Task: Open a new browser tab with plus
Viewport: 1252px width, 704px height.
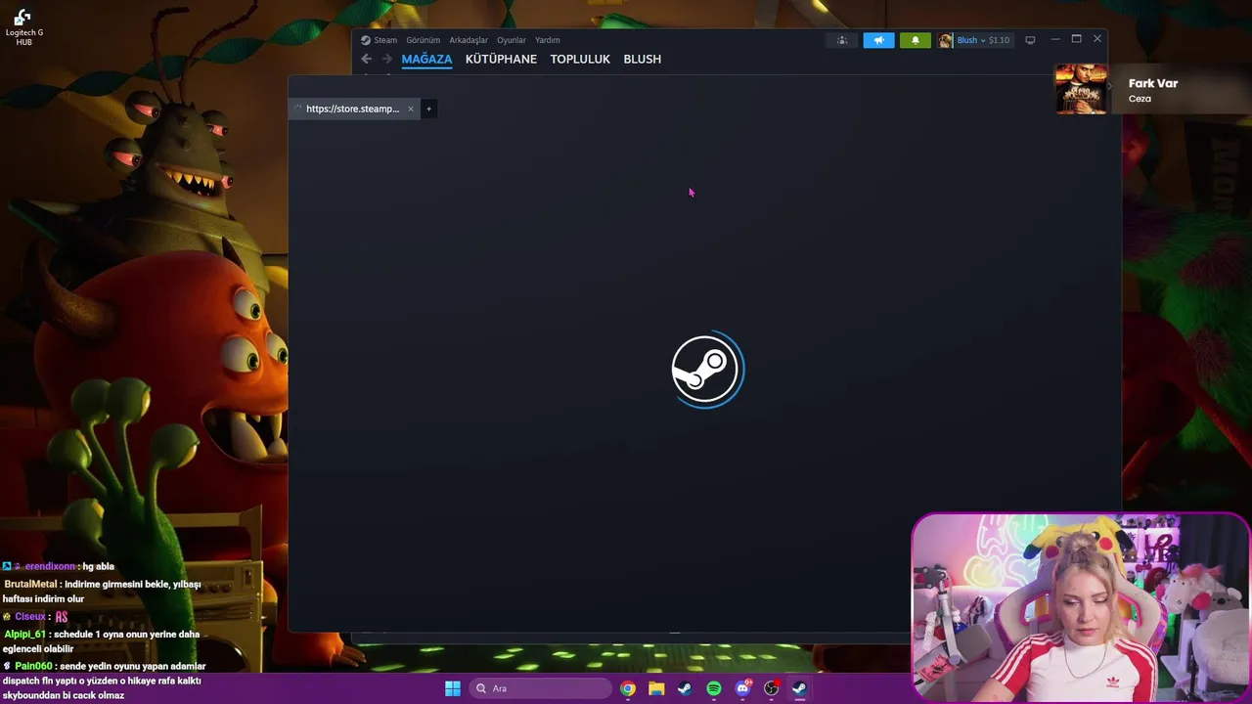Action: [x=428, y=109]
